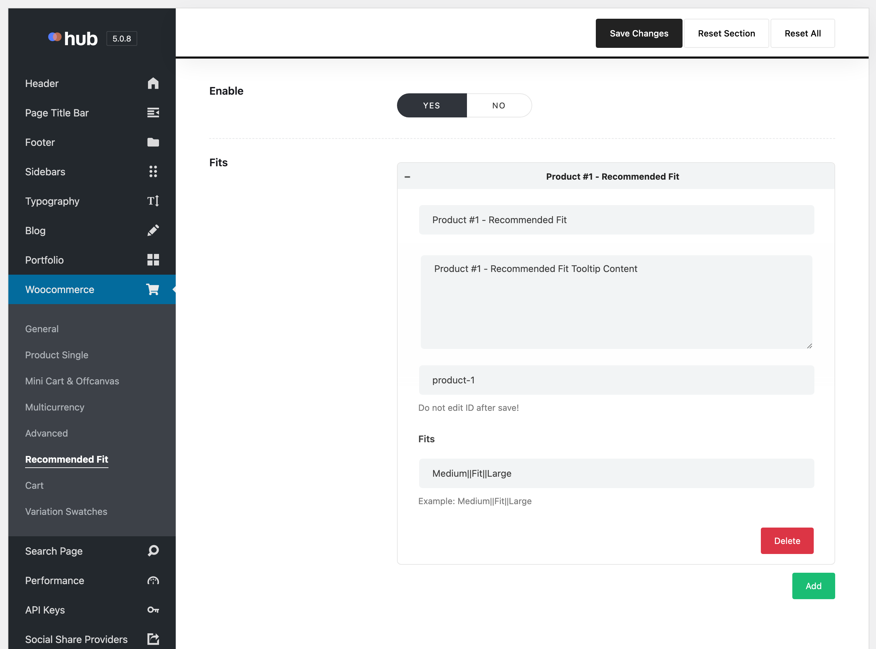Click the Save Changes button
The width and height of the screenshot is (876, 649).
click(639, 33)
